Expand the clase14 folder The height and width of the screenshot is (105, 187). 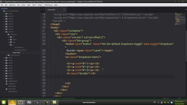click(4, 27)
